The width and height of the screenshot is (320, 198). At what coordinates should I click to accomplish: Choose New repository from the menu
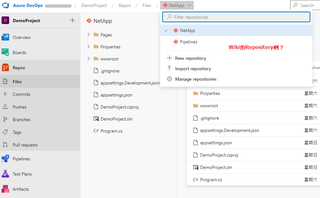236,58
